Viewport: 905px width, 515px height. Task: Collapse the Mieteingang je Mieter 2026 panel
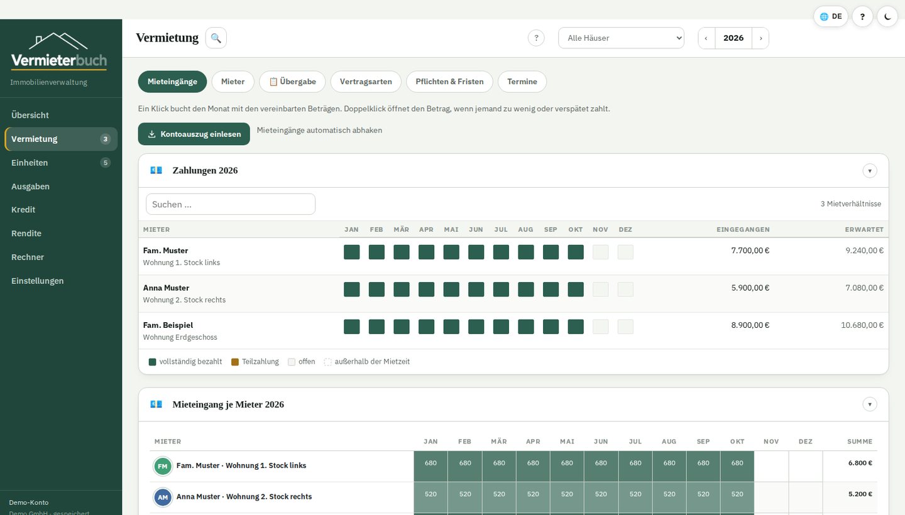870,404
